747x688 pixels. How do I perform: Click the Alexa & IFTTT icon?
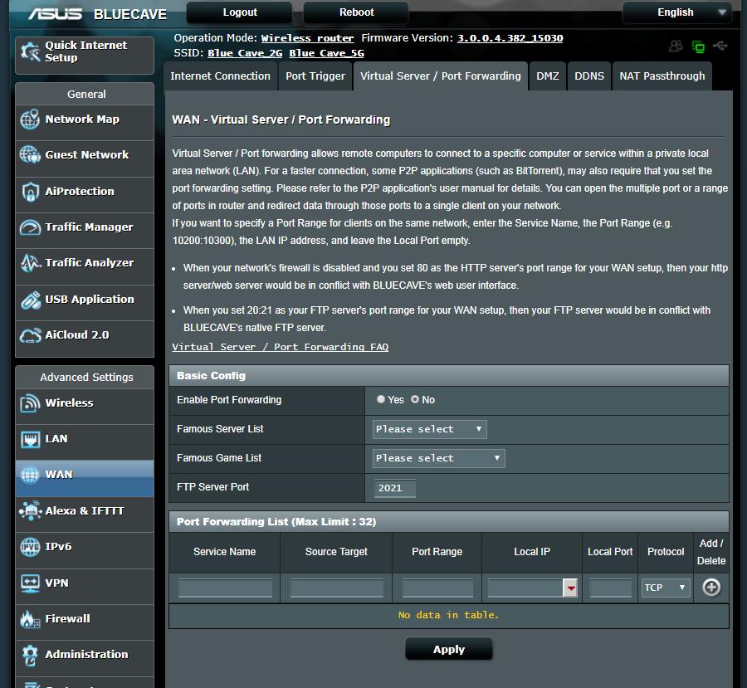[x=30, y=510]
